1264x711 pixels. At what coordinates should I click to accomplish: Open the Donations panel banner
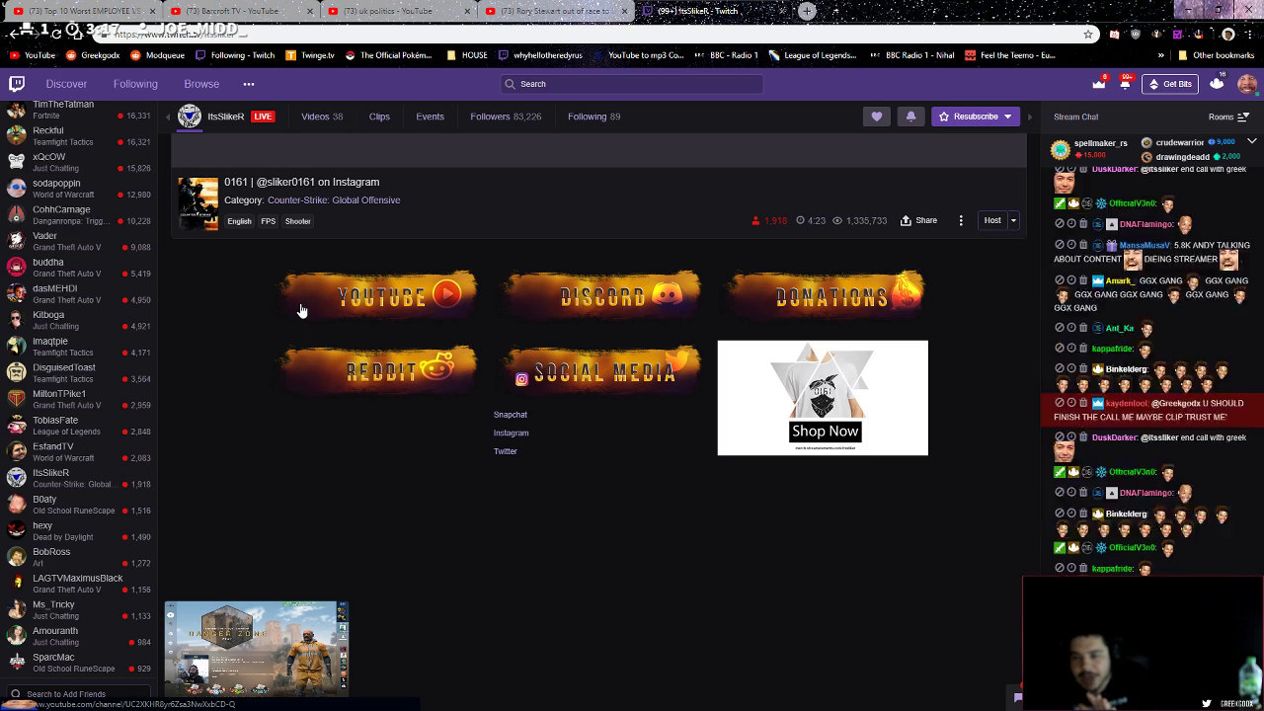pyautogui.click(x=826, y=294)
